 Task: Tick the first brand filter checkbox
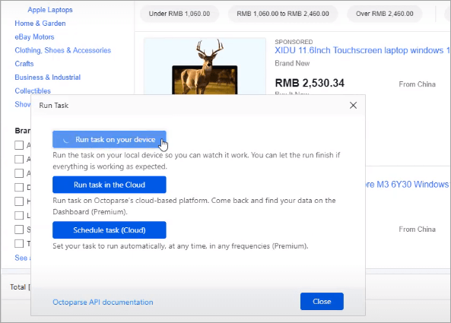point(19,145)
